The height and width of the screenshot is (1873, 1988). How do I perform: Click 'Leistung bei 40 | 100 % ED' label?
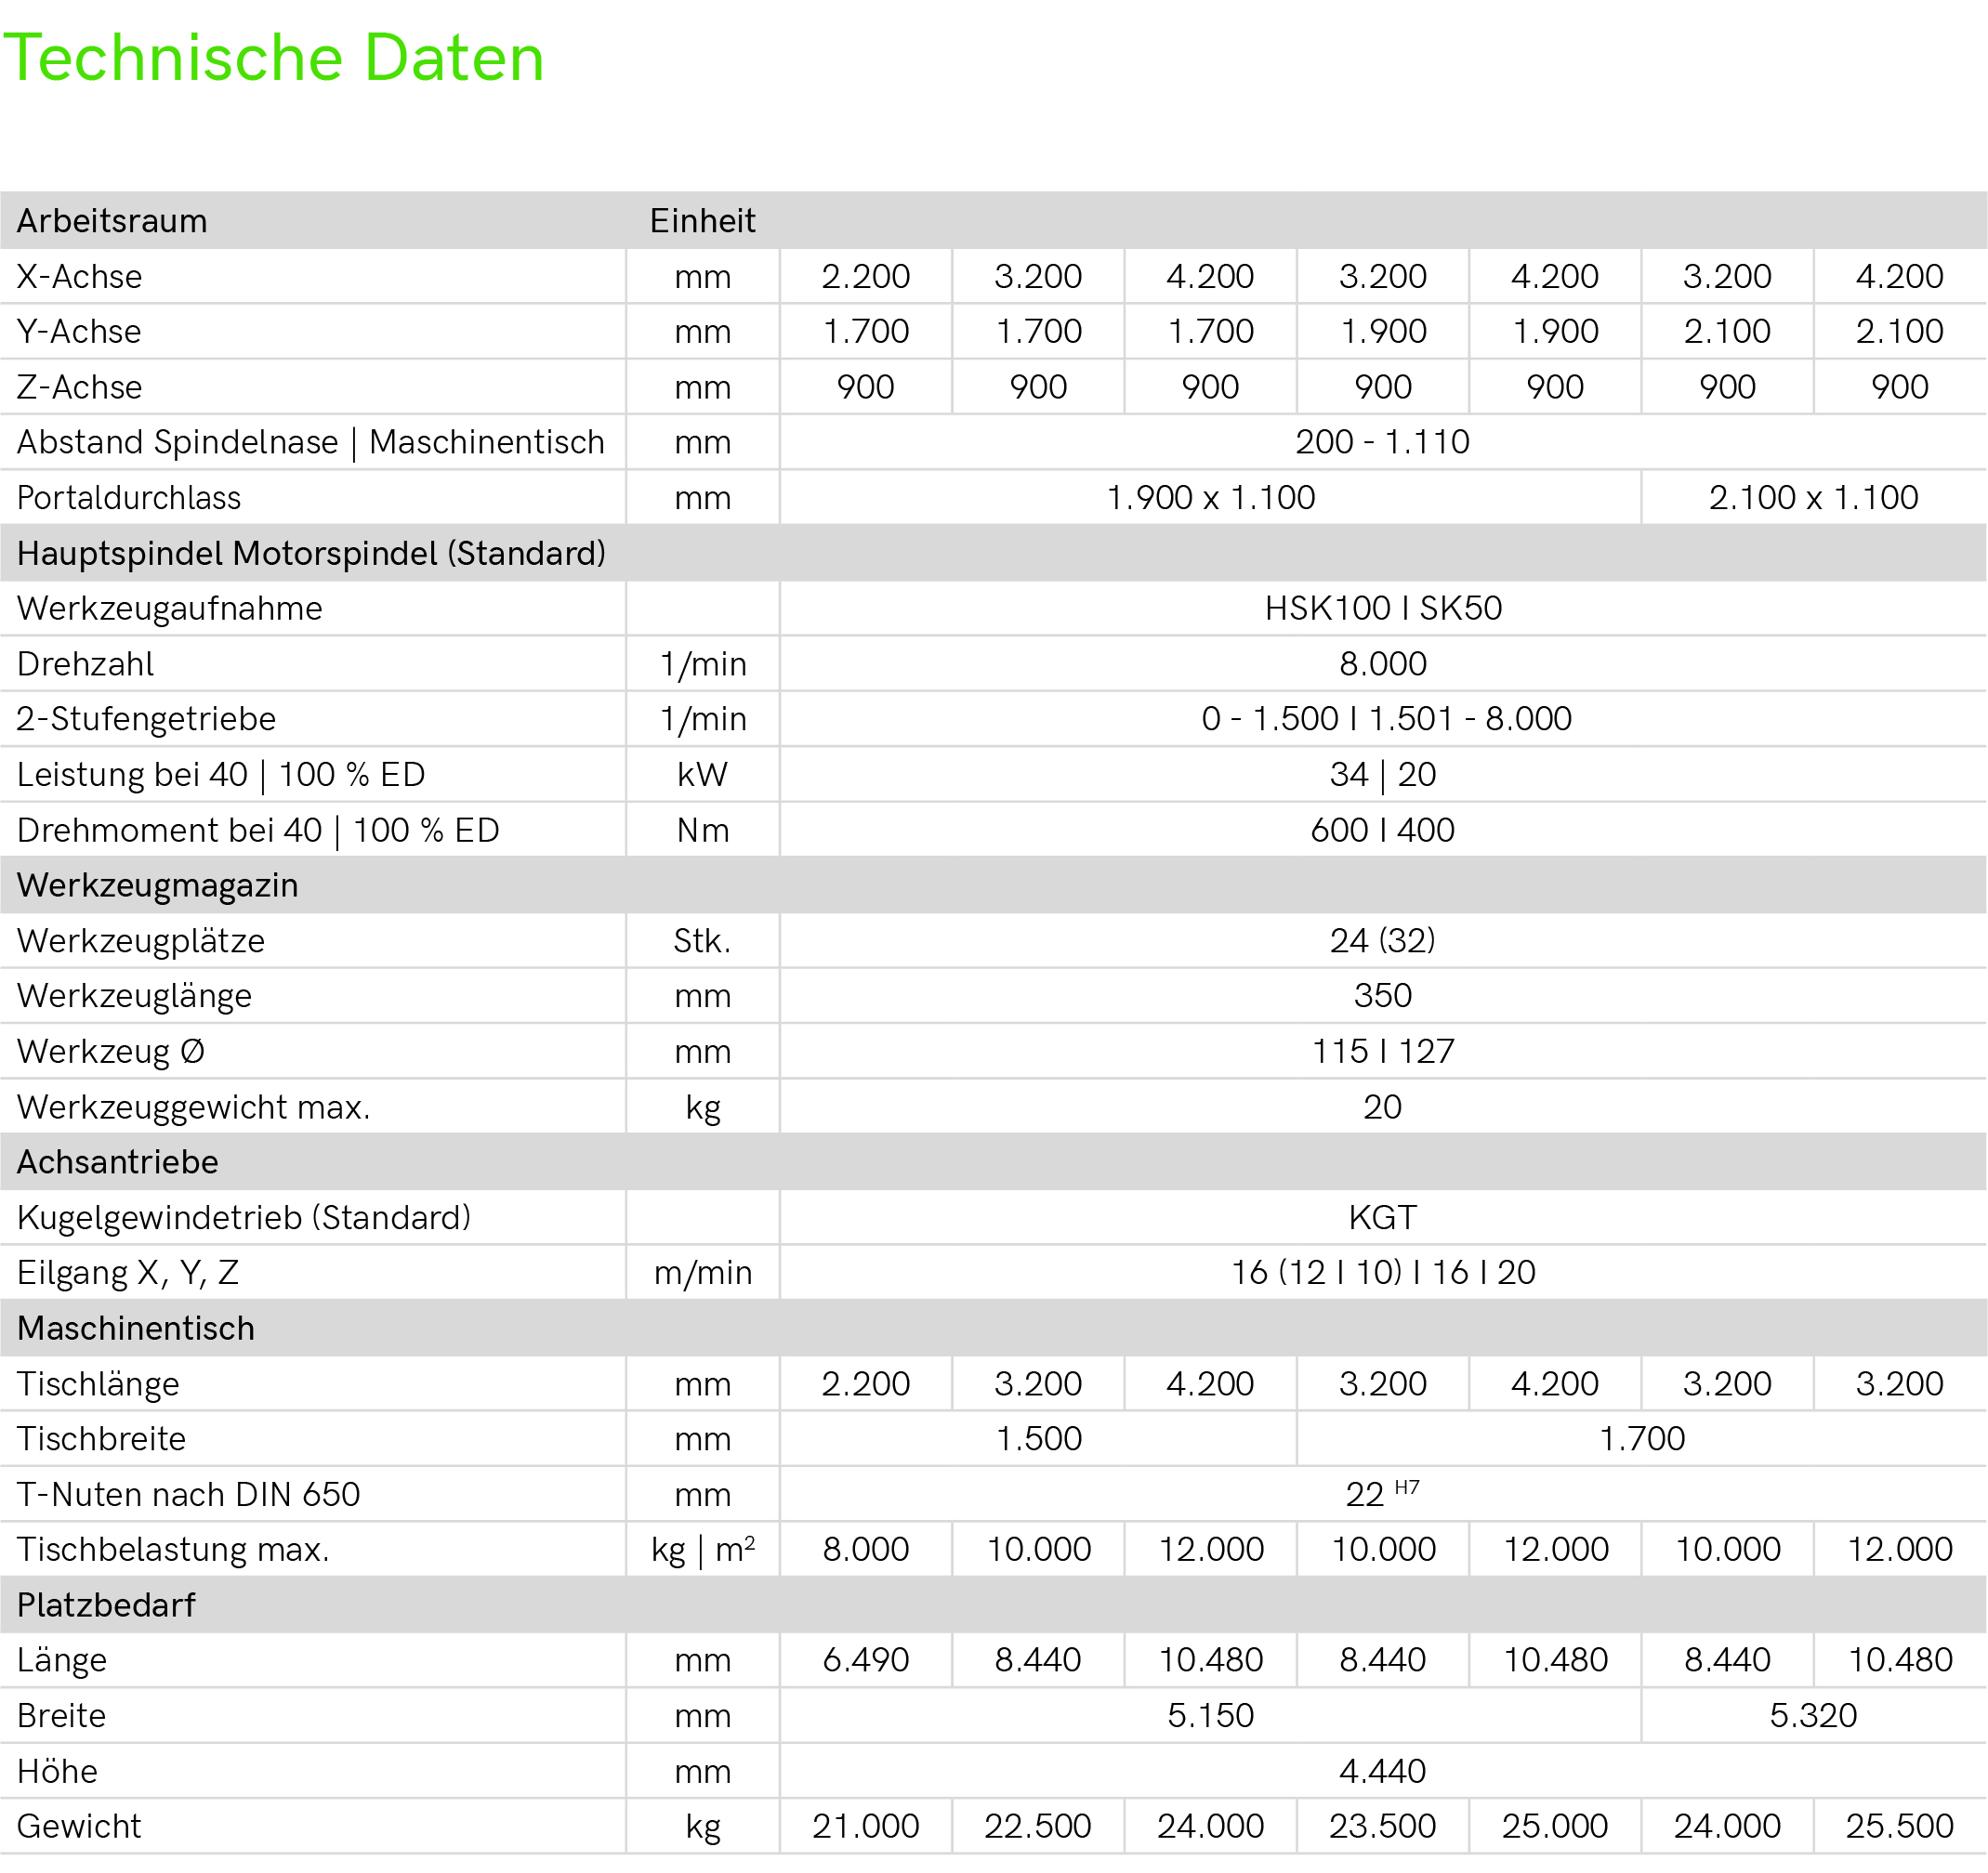(x=221, y=775)
